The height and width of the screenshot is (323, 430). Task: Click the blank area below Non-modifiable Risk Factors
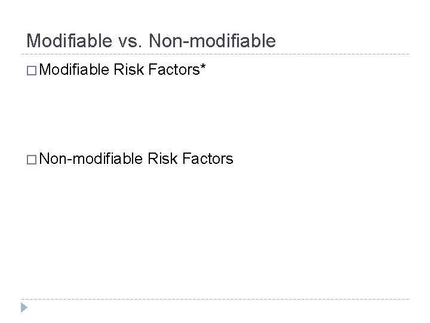click(x=179, y=227)
